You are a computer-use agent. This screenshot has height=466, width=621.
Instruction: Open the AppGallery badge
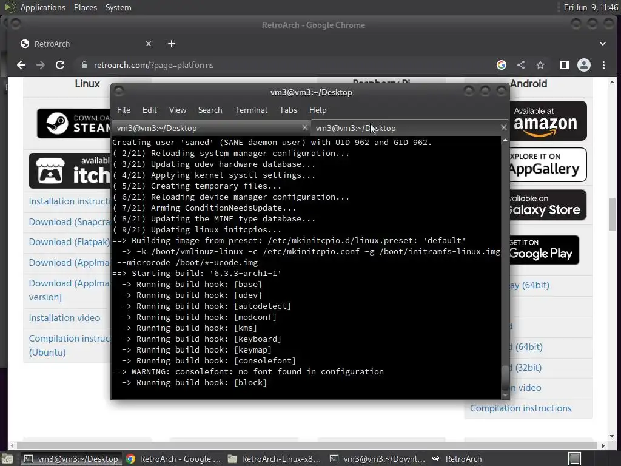click(x=548, y=165)
